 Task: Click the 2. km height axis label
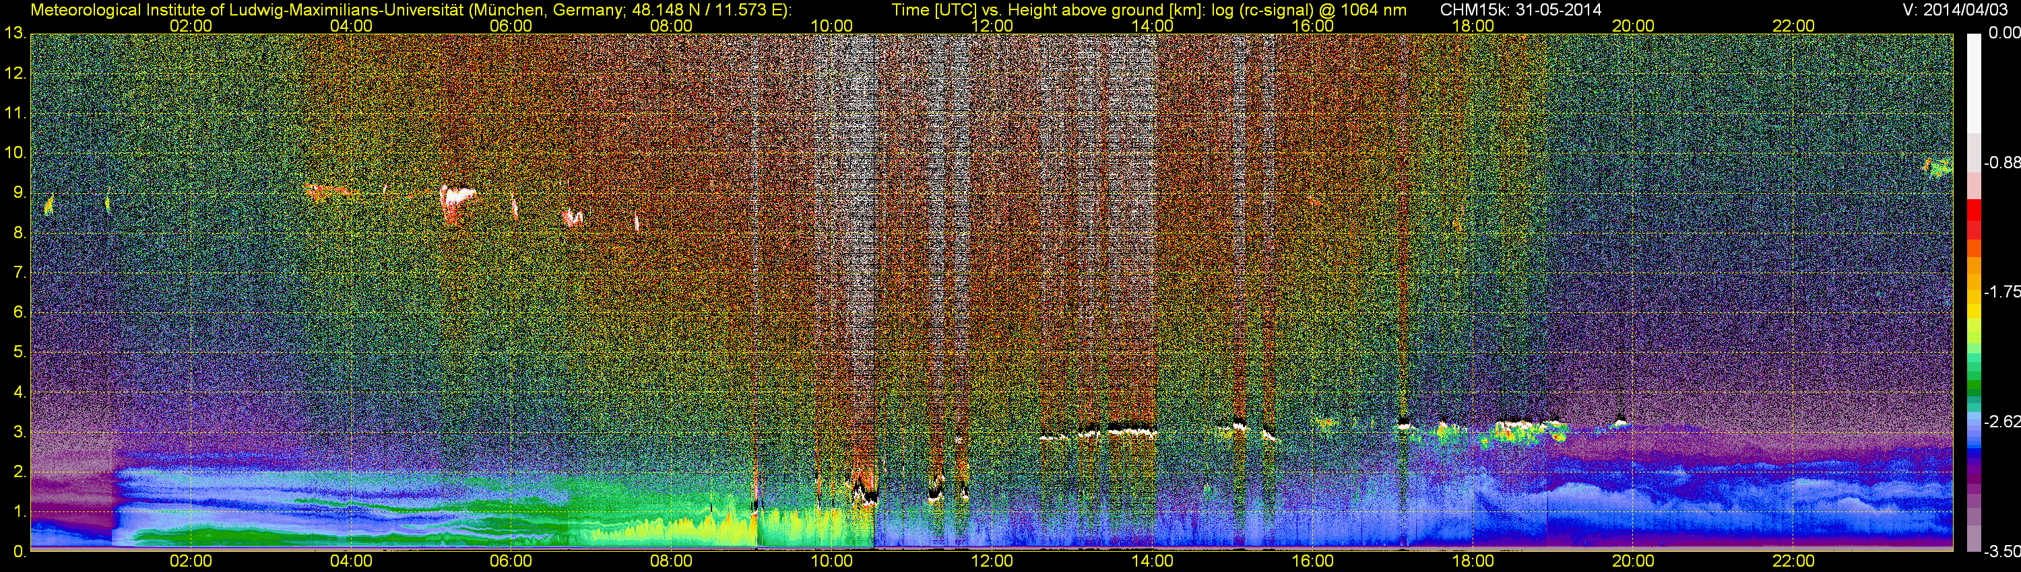[20, 472]
